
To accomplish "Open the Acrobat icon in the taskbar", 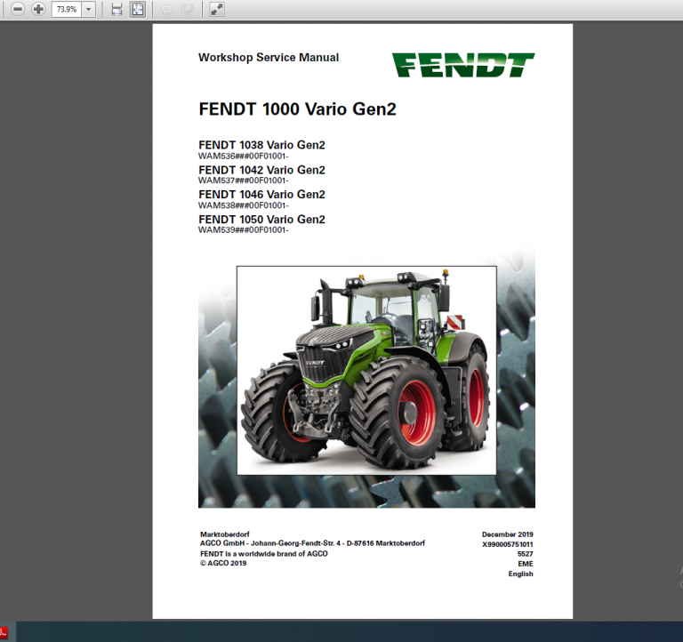I will click(4, 632).
